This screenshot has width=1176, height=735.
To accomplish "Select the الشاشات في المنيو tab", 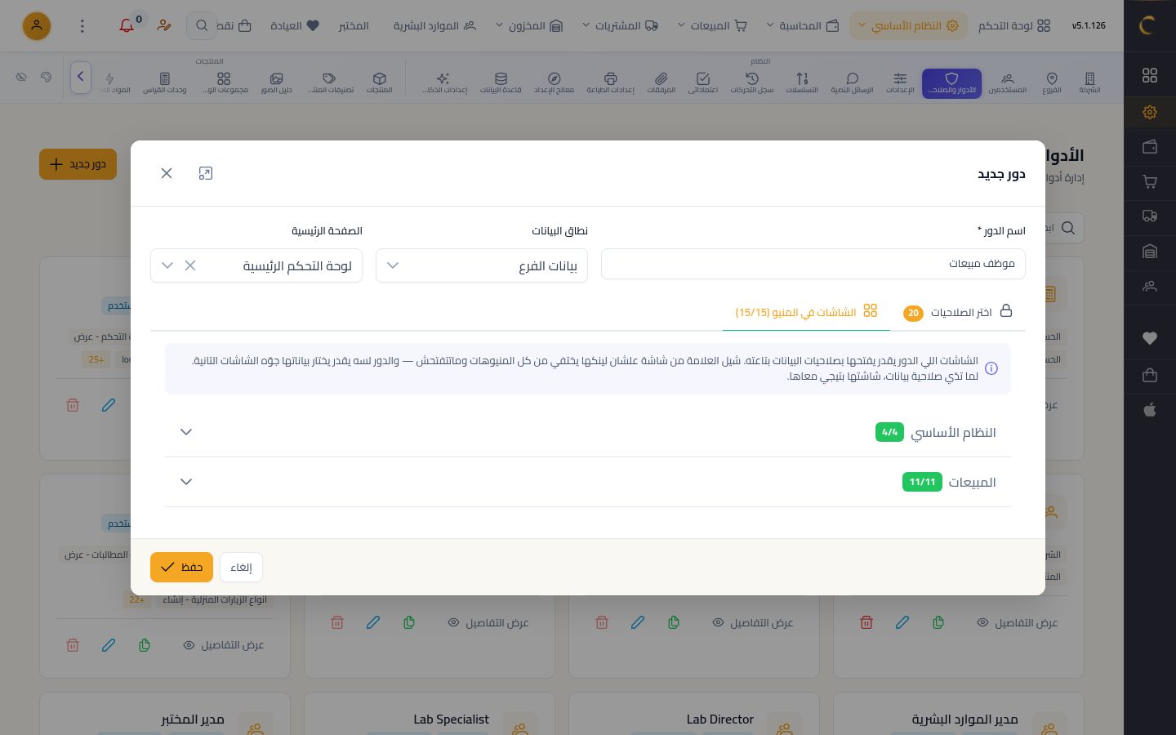I will tap(806, 313).
